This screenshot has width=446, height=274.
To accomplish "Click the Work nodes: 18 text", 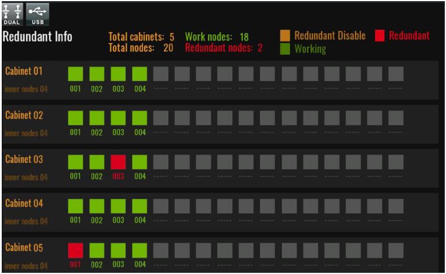I will click(x=217, y=37).
